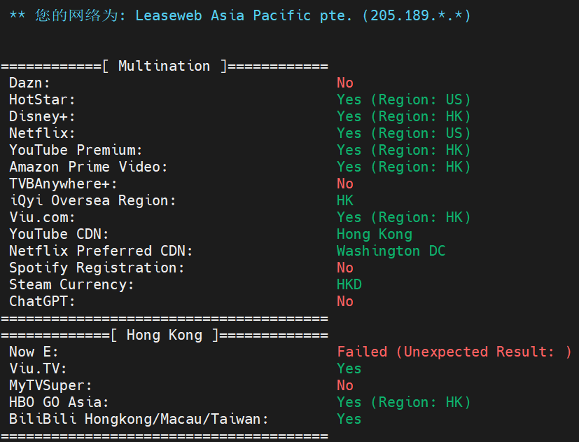Click the Viu.com label
Screen dimensions: 579x442
(x=42, y=218)
